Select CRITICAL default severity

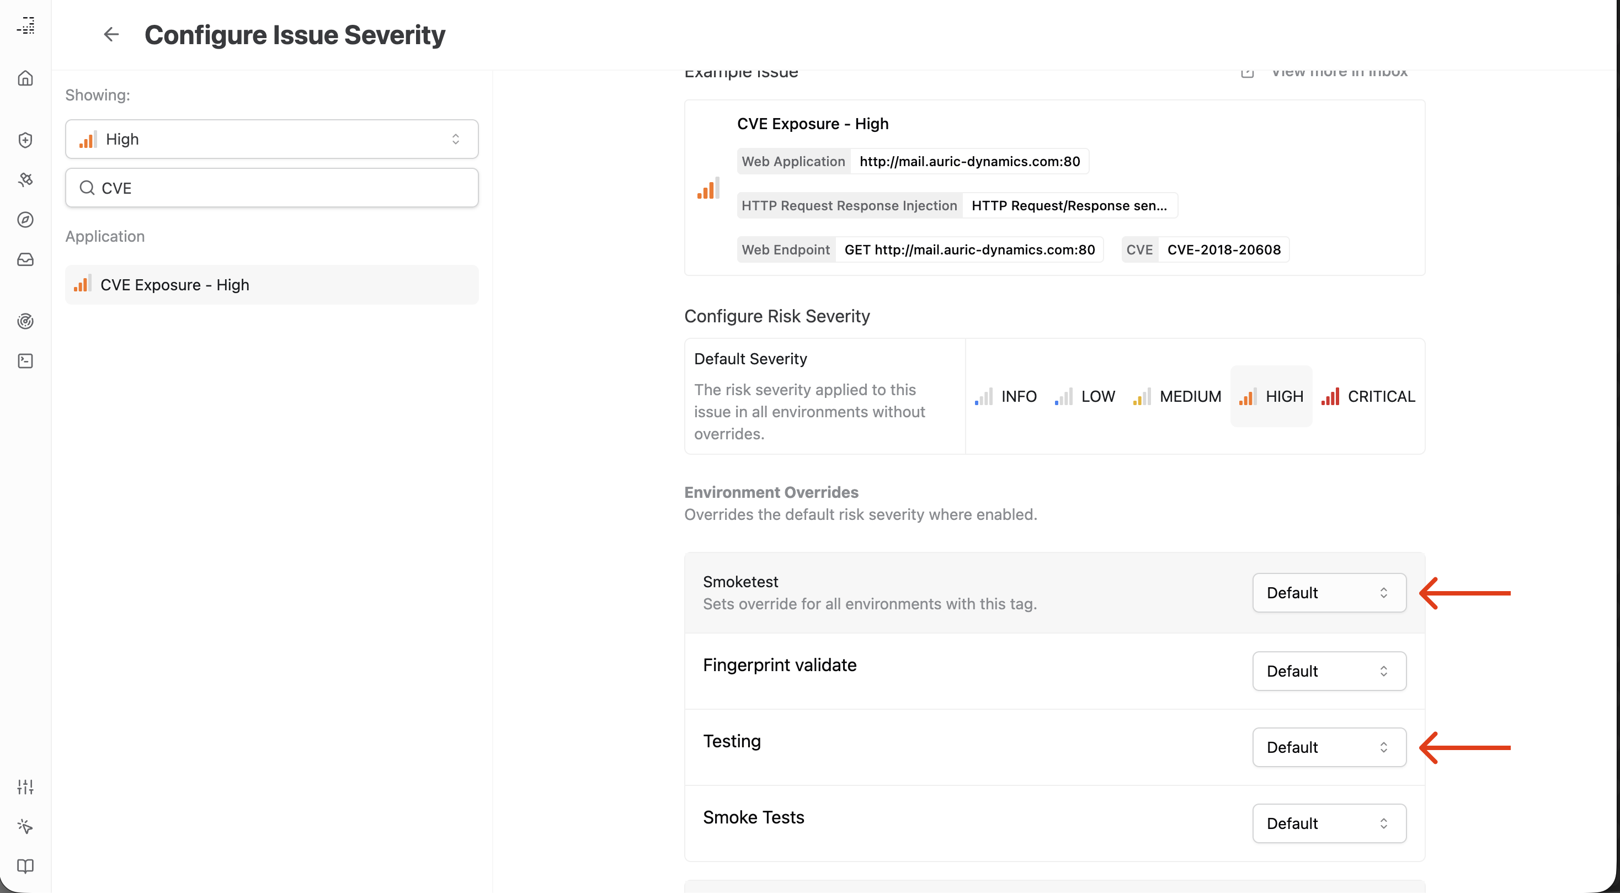tap(1368, 396)
